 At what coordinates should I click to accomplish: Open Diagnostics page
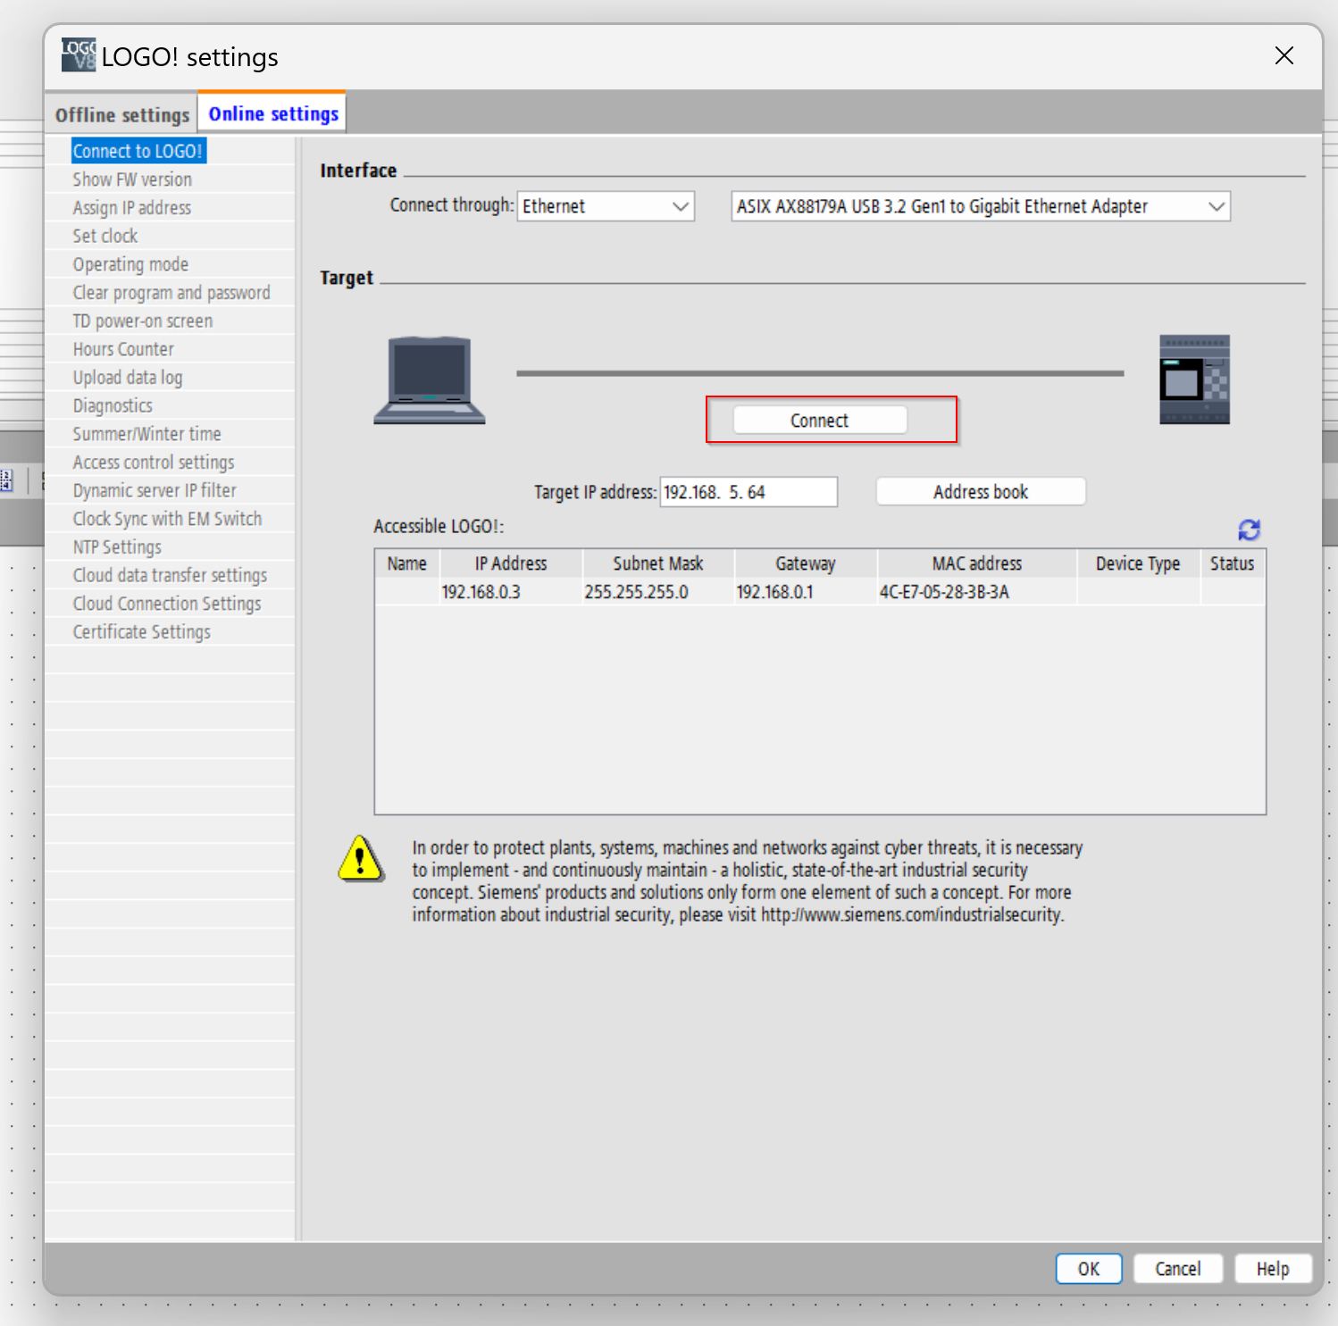(x=113, y=405)
